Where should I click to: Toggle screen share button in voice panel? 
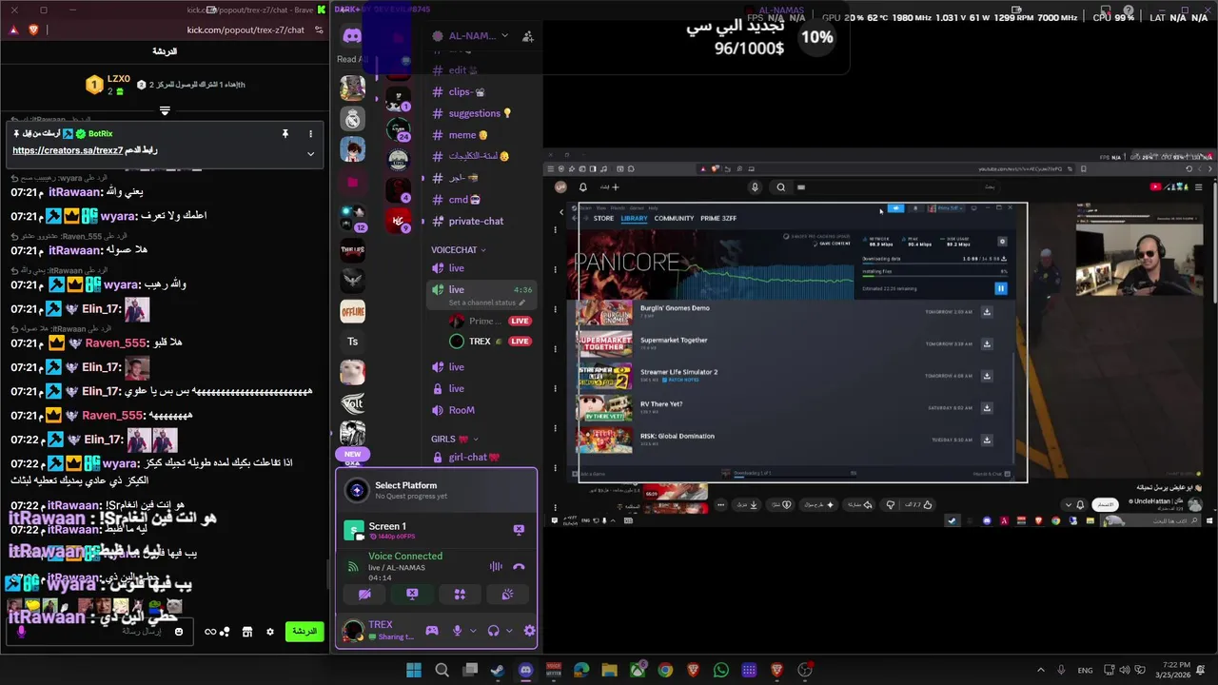pyautogui.click(x=412, y=595)
